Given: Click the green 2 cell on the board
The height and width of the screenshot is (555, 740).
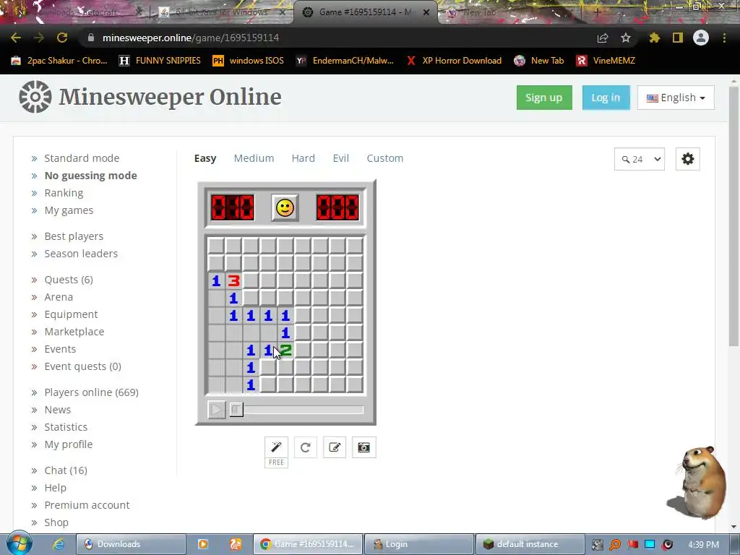Looking at the screenshot, I should click(285, 350).
